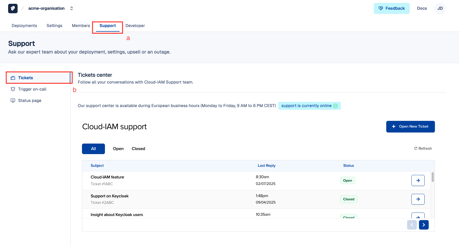Click the Open status badge
This screenshot has height=249, width=459.
point(348,180)
